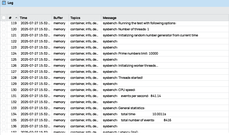Screen dimensions: 229x135
Task: Sort by the Message column header
Action: [x=165, y=18]
